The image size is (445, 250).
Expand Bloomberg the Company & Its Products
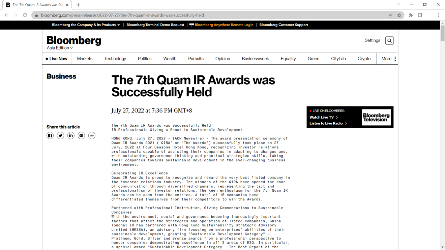click(86, 25)
